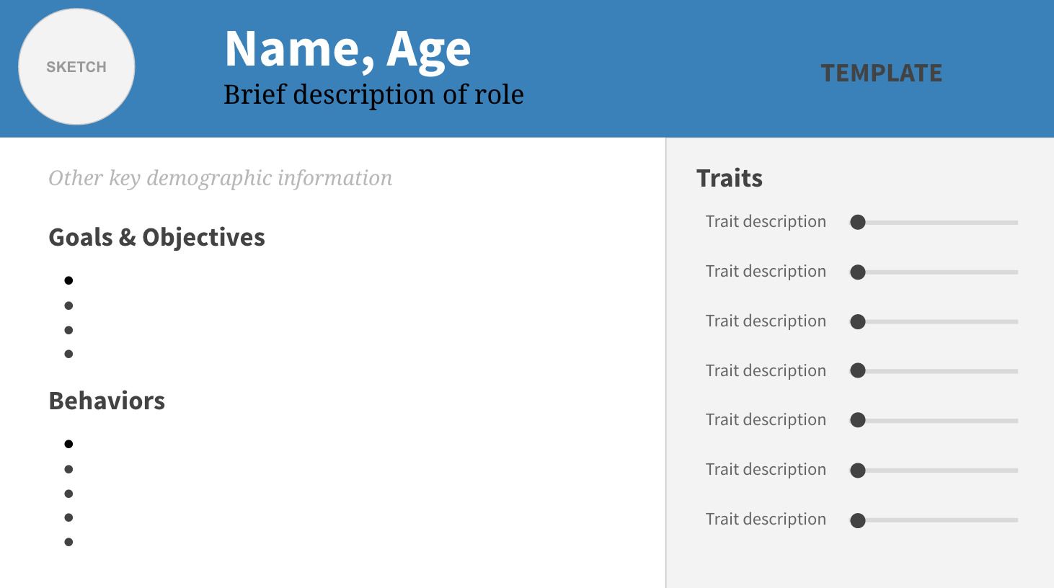Click the fourth trait slider handle
The image size is (1054, 588).
pyautogui.click(x=857, y=370)
